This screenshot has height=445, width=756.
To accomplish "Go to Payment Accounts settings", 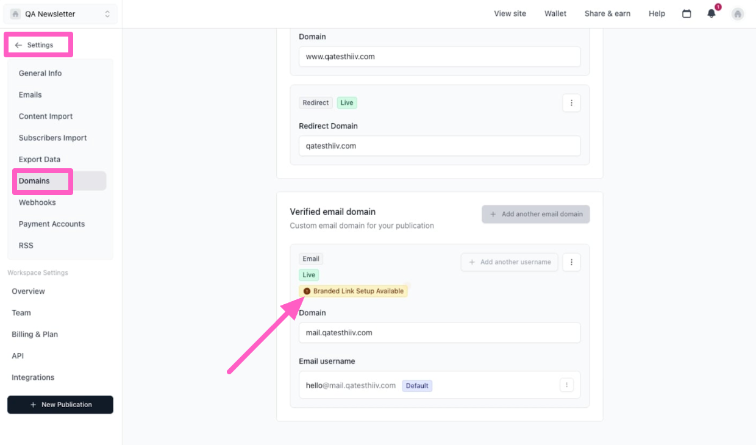I will tap(52, 224).
